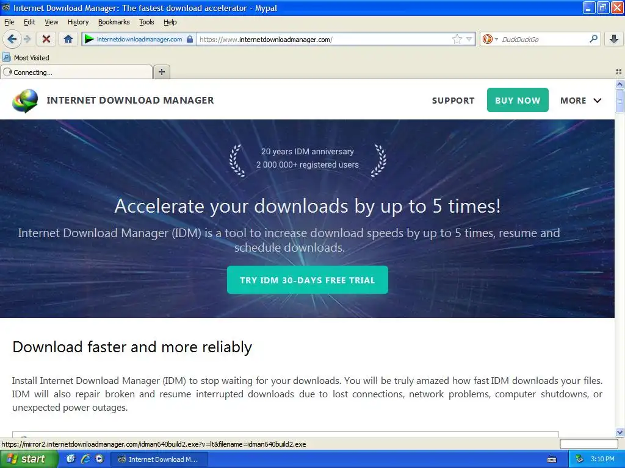Screen dimensions: 625x468
Task: Stop loading with the red X
Action: tap(46, 39)
